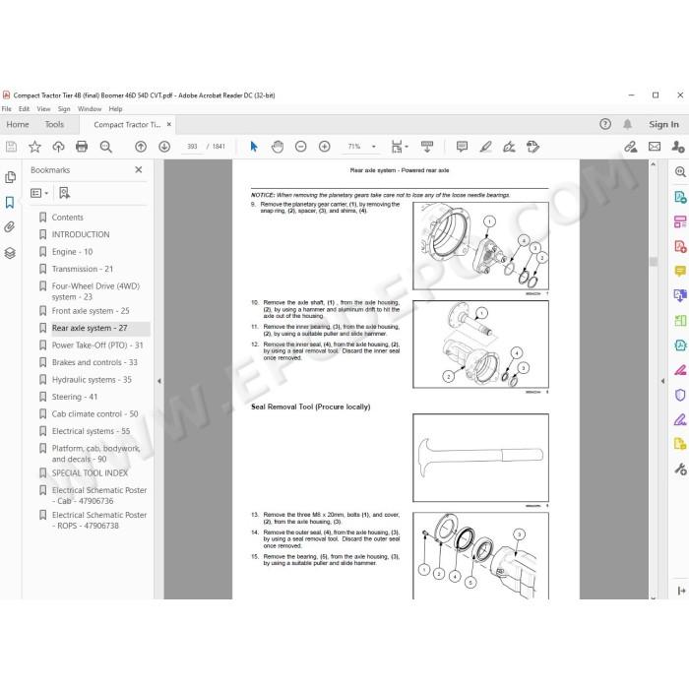Open Hydraulic systems - 35 bookmark
Image resolution: width=689 pixels, height=689 pixels.
[92, 379]
